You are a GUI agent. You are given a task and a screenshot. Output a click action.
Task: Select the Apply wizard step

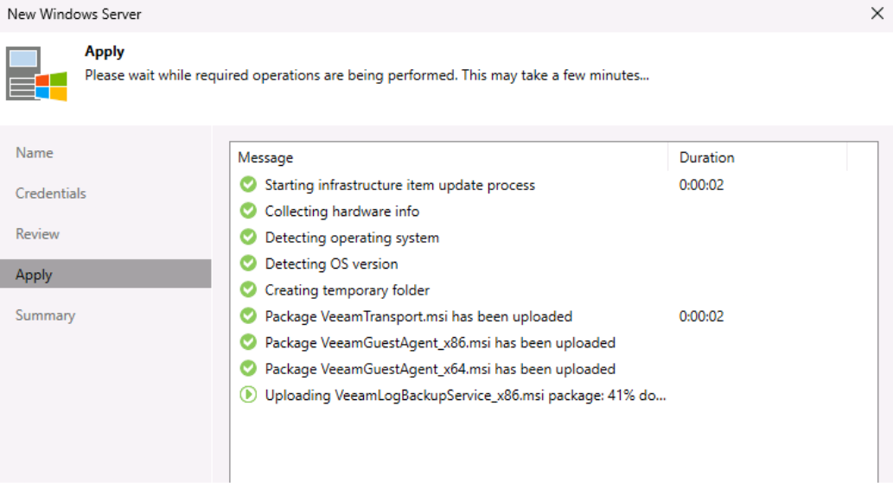click(x=105, y=274)
